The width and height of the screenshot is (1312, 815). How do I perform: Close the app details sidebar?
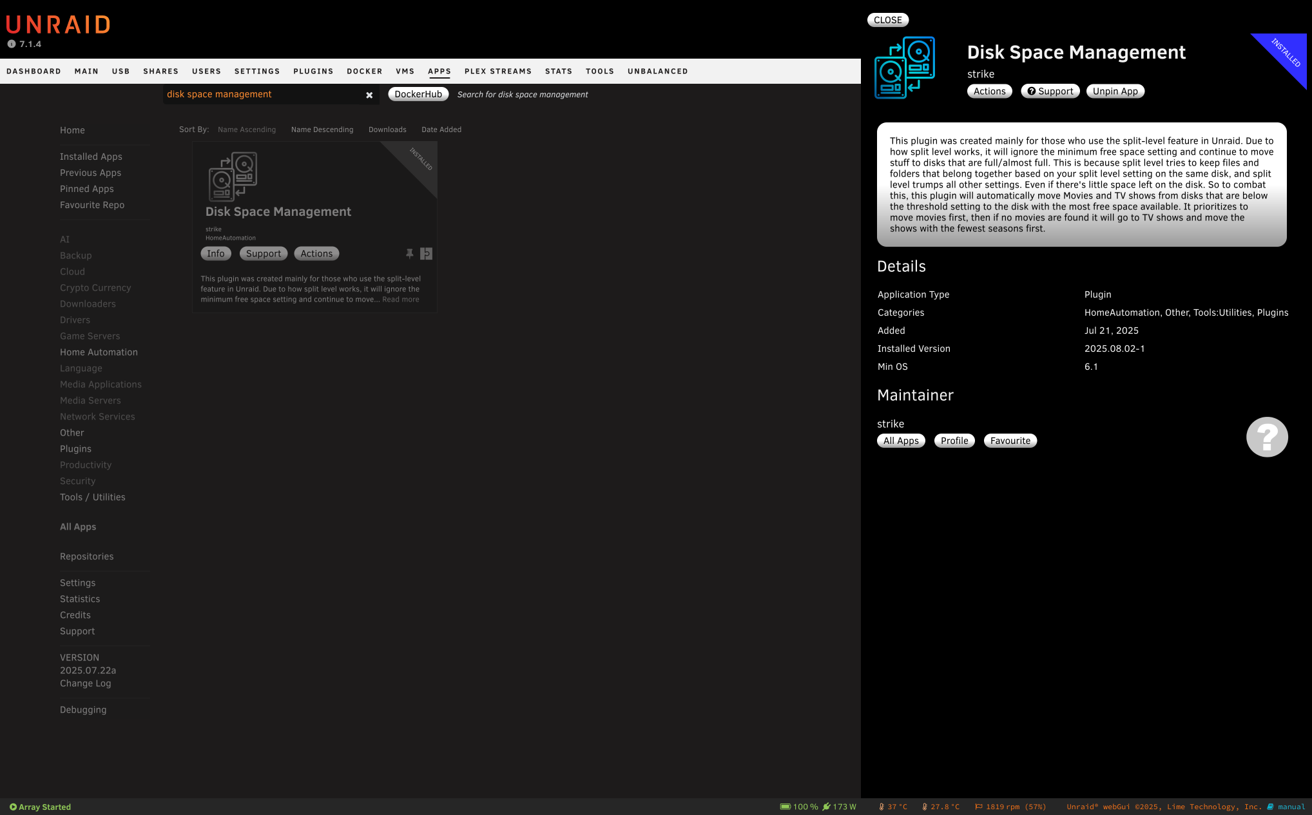point(888,20)
